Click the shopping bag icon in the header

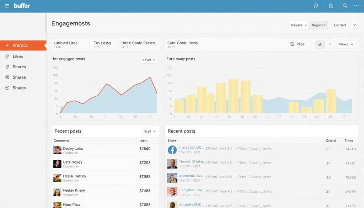point(331,6)
